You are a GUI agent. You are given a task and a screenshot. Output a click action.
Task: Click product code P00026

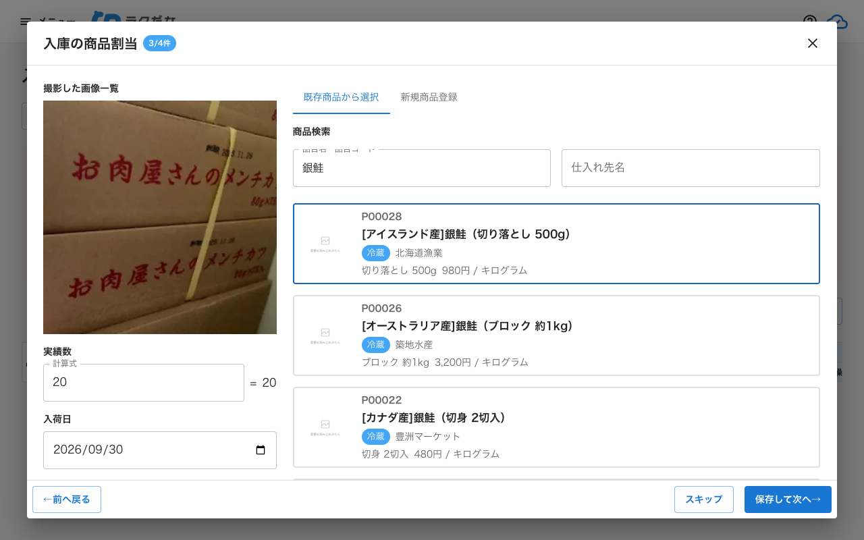tap(382, 308)
